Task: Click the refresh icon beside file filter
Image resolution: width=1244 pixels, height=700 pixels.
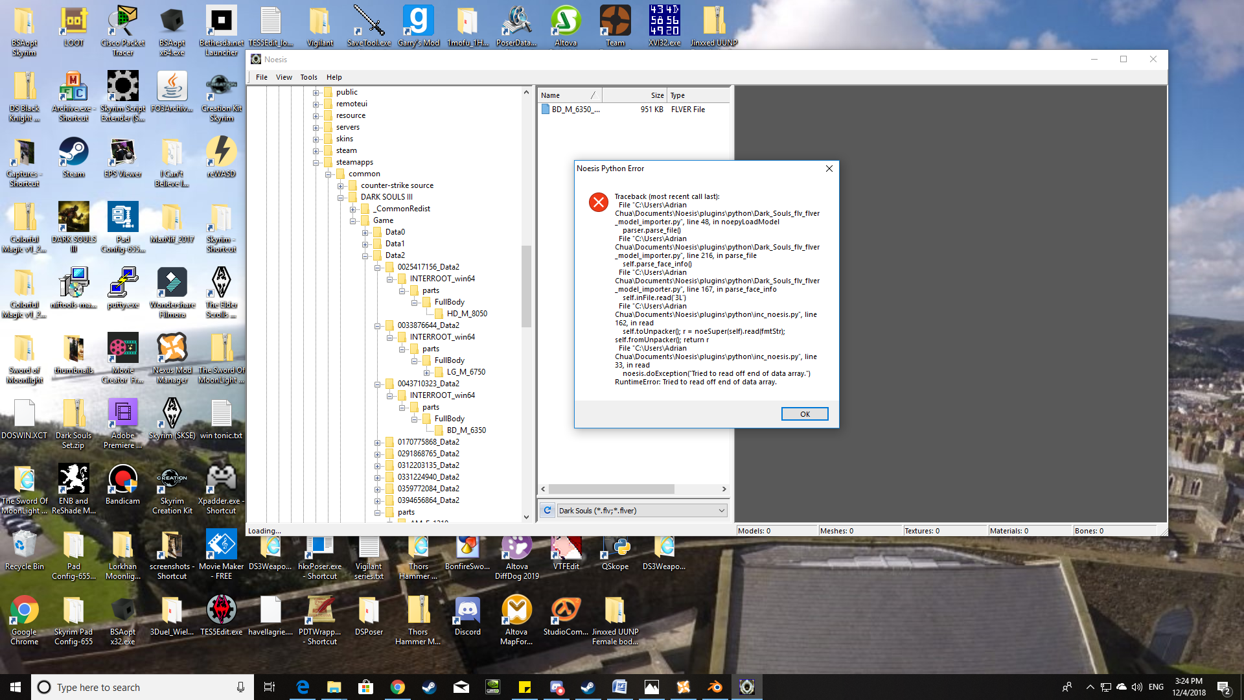Action: 547,511
